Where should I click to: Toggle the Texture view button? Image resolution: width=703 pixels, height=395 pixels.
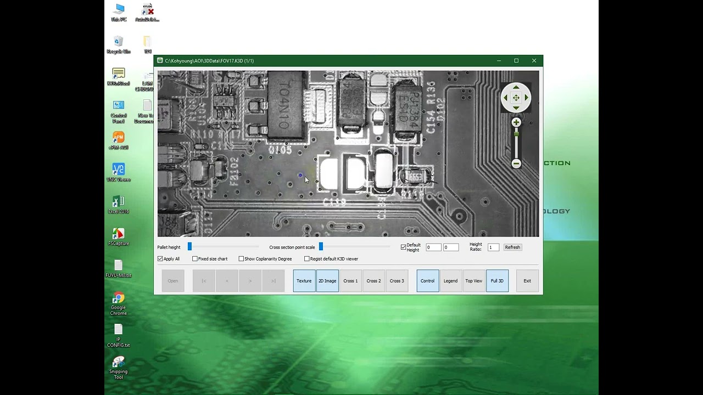pos(304,281)
